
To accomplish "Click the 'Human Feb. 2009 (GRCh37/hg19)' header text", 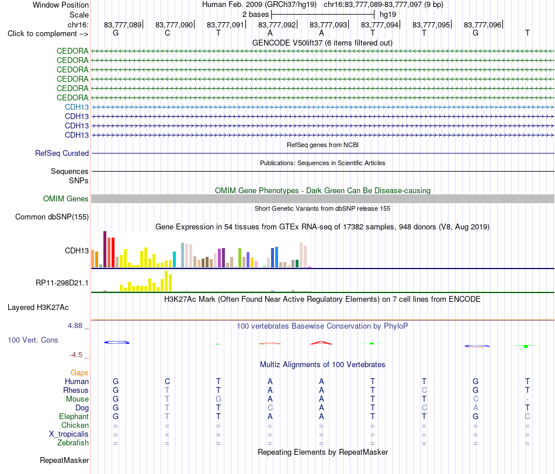I will (x=259, y=5).
